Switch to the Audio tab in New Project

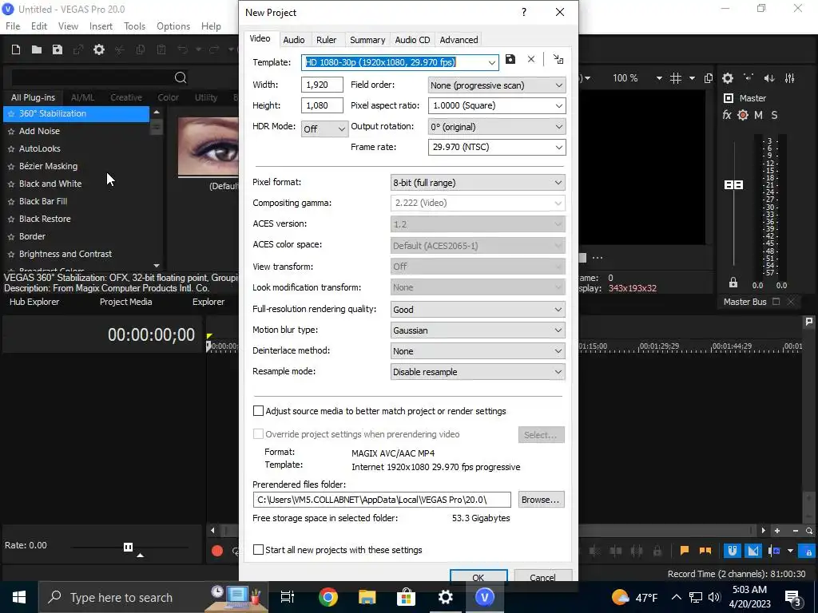click(294, 40)
